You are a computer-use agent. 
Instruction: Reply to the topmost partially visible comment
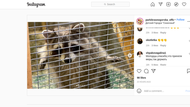[x=163, y=33]
